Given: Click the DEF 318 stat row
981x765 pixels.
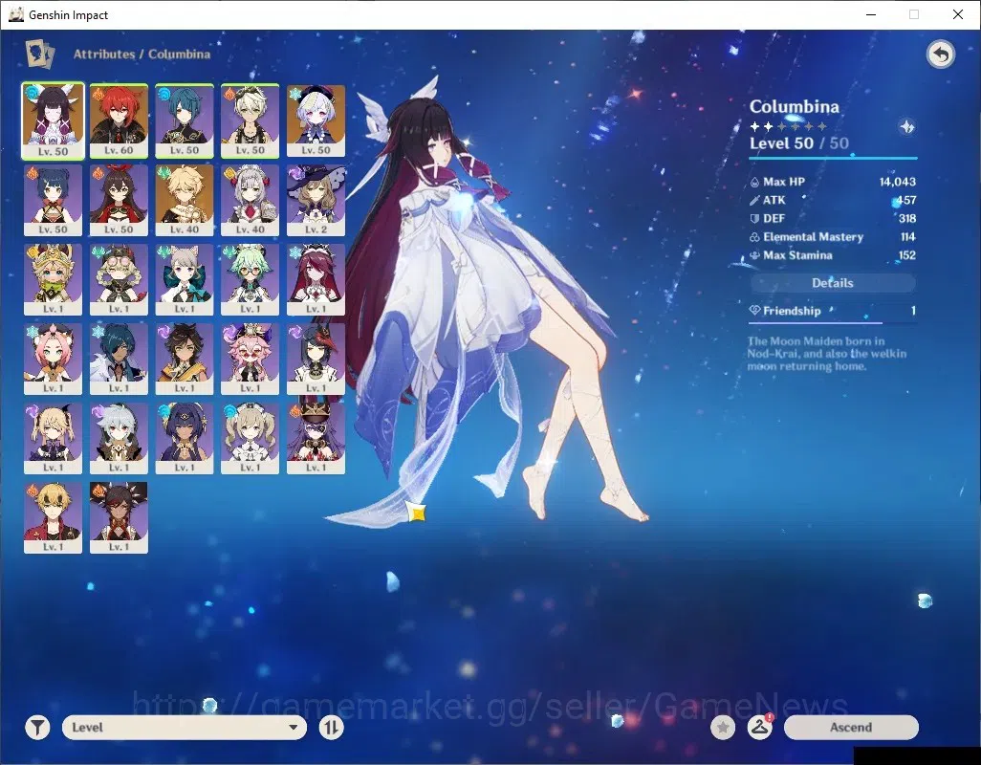Looking at the screenshot, I should pos(833,218).
